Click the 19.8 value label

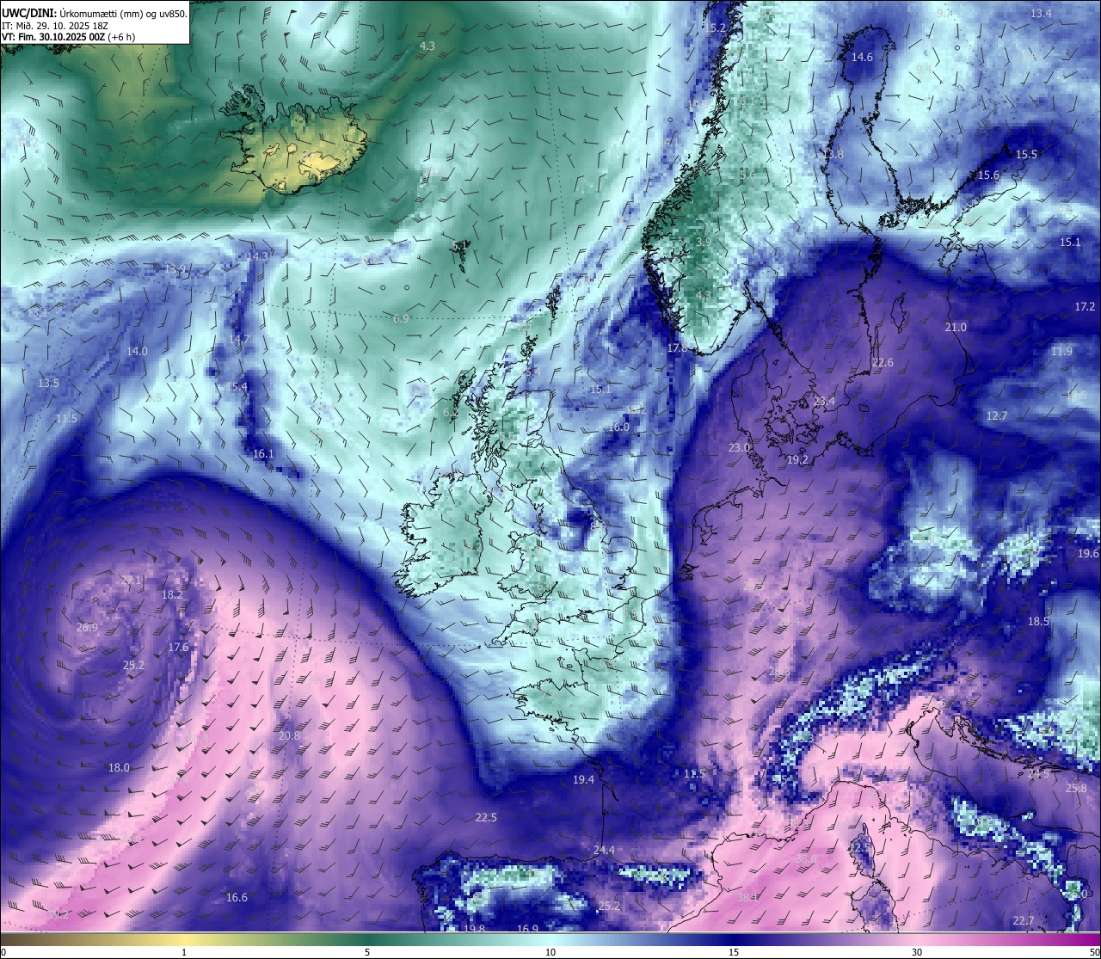[x=474, y=929]
